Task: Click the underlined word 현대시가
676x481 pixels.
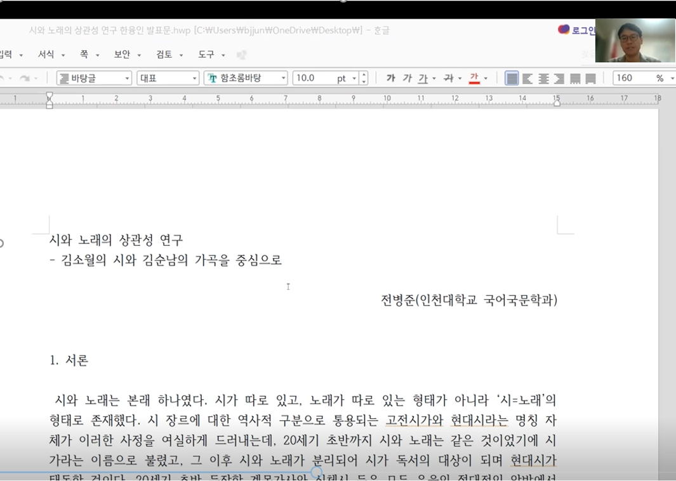Action: tap(533, 460)
